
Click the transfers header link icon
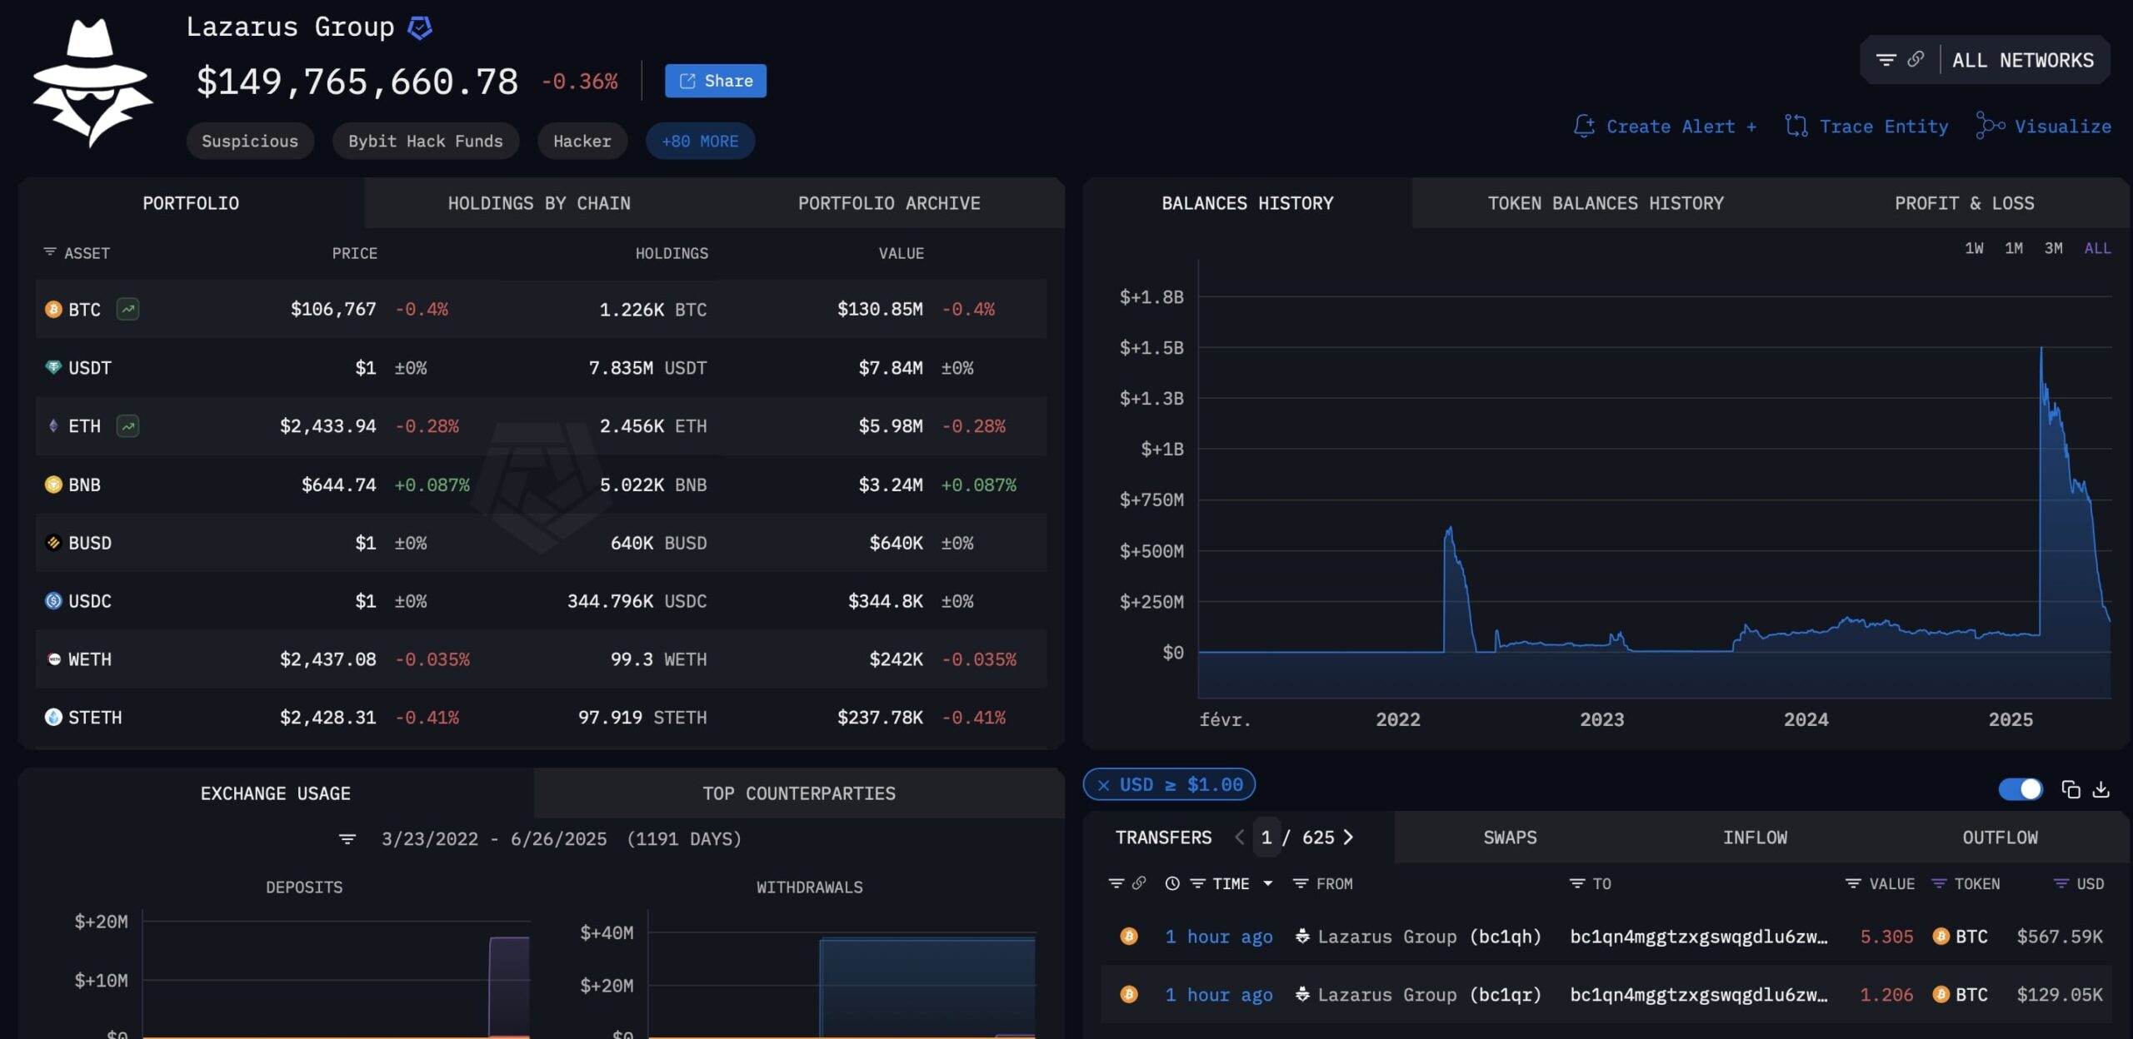(1139, 882)
